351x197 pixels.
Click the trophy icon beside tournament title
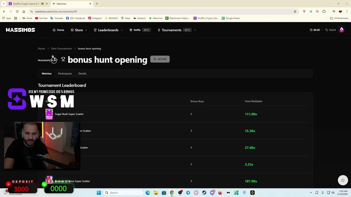pyautogui.click(x=63, y=59)
